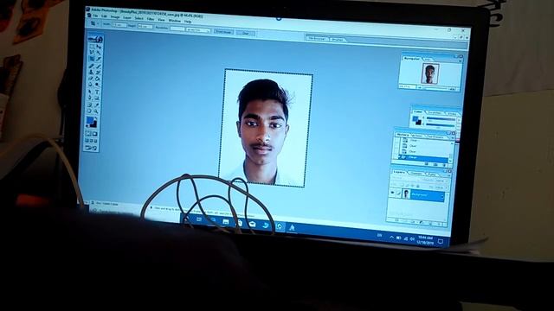Select the Shape tool

pos(98,98)
